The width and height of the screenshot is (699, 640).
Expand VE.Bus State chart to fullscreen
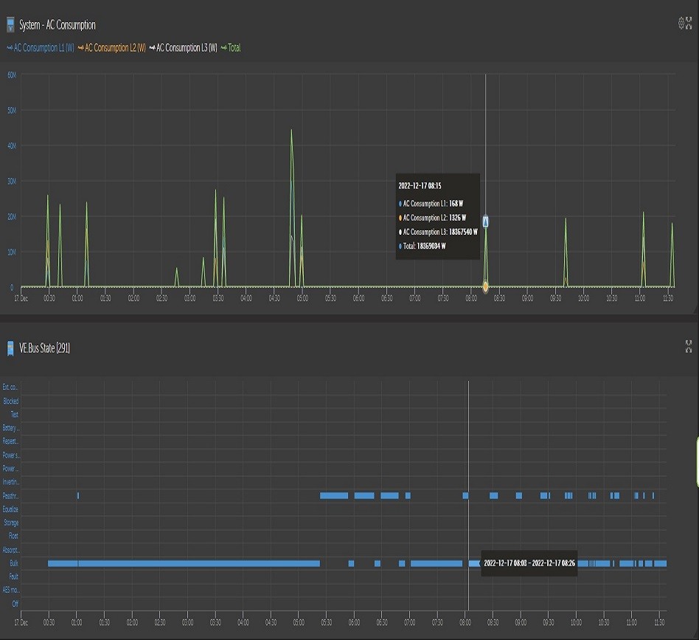point(689,346)
